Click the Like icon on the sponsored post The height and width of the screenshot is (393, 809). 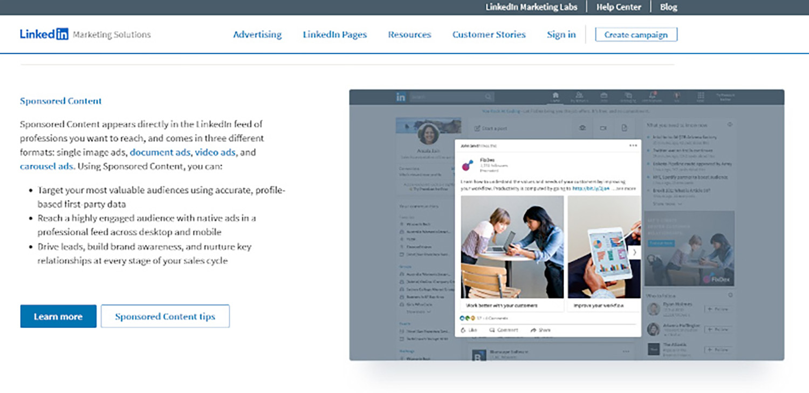click(464, 330)
